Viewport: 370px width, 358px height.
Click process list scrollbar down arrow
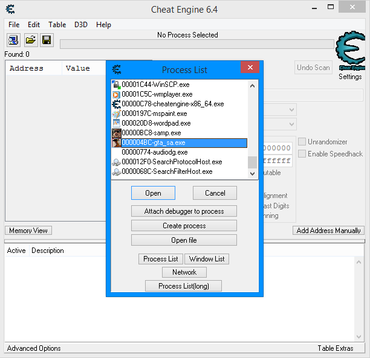252,174
